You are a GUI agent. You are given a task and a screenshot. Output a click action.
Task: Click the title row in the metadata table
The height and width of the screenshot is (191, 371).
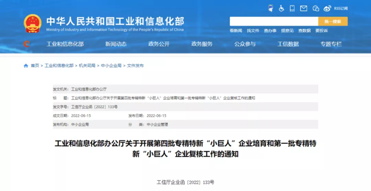[185, 98]
